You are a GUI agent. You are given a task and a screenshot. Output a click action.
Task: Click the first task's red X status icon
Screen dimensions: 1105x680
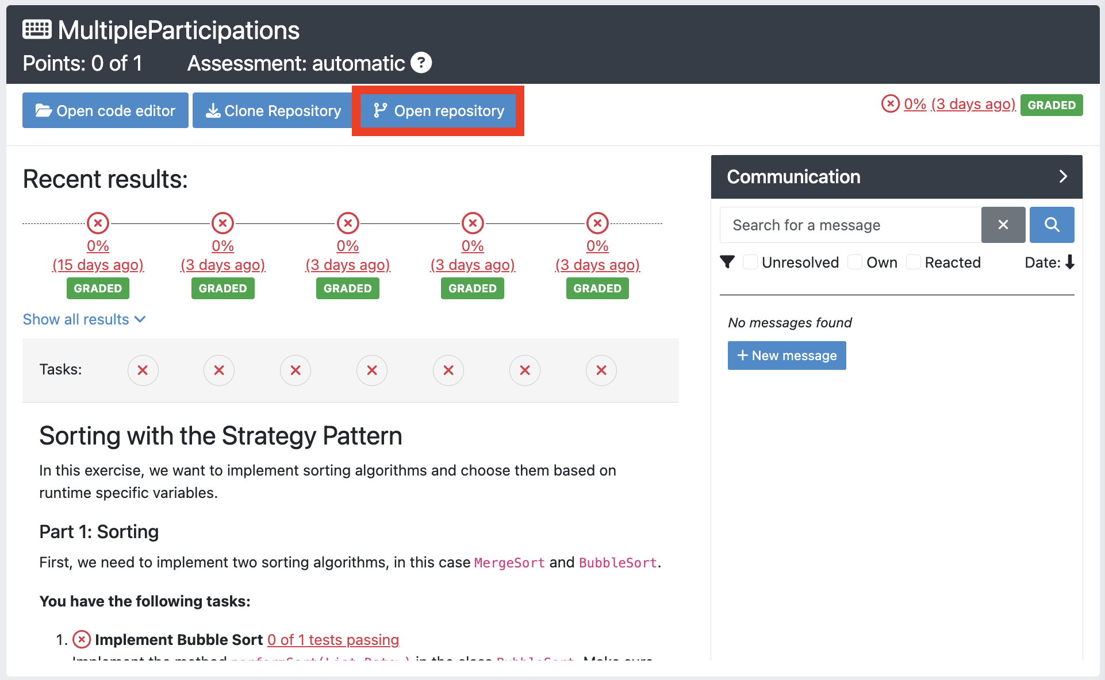click(143, 370)
